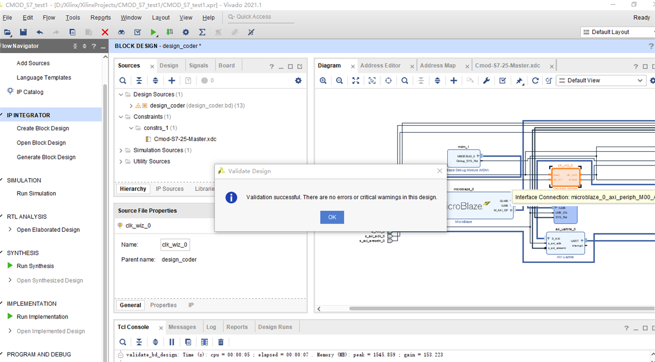
Task: Zoom out on the block diagram
Action: point(339,80)
